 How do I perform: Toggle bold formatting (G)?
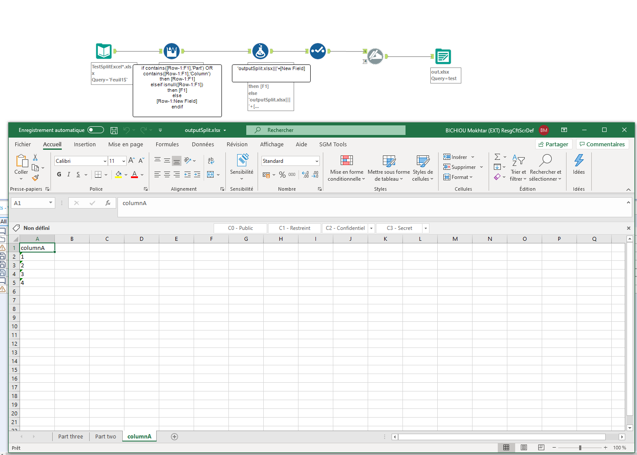[x=59, y=175]
